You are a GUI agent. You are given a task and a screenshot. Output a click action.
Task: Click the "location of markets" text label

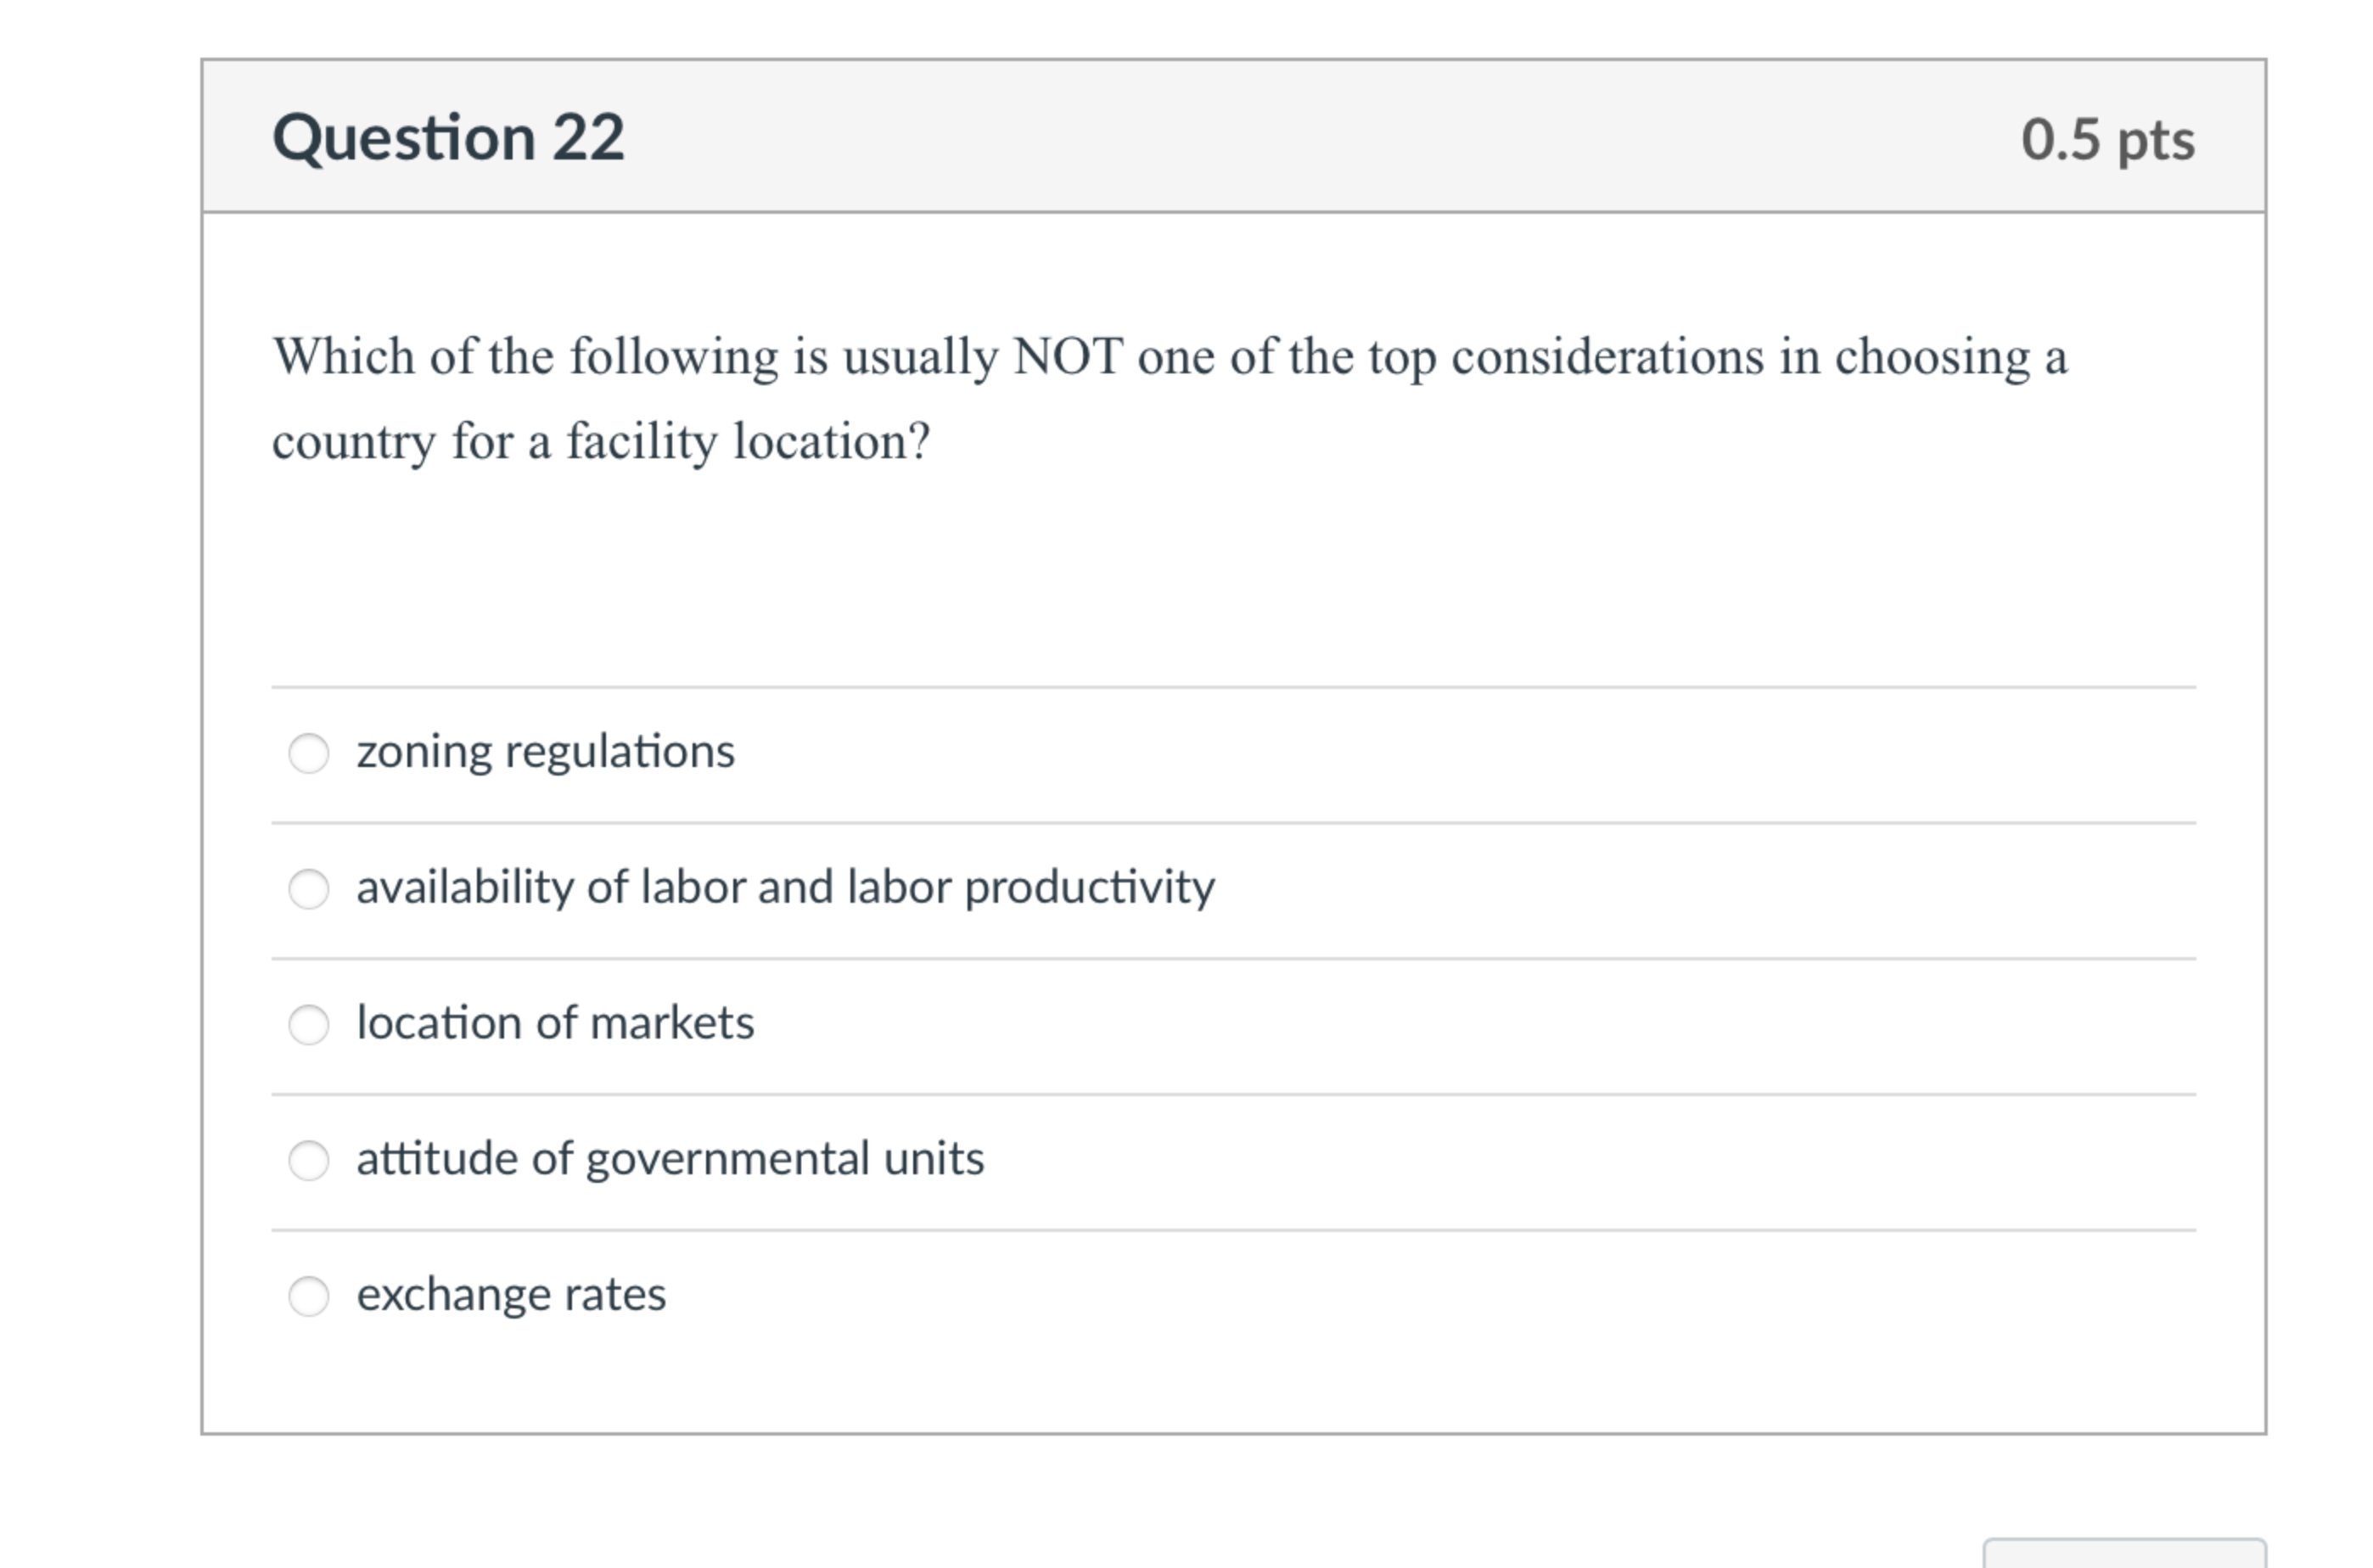click(x=556, y=1022)
